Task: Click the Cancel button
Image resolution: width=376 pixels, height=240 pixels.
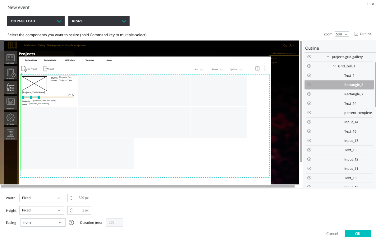Action: pos(332,233)
